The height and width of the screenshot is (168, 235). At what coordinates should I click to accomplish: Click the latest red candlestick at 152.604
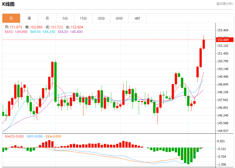click(x=204, y=44)
